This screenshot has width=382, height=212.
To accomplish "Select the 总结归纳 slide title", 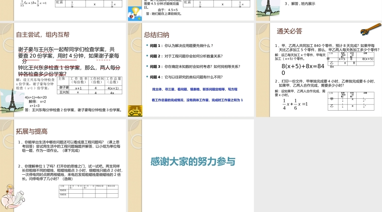I will [156, 35].
